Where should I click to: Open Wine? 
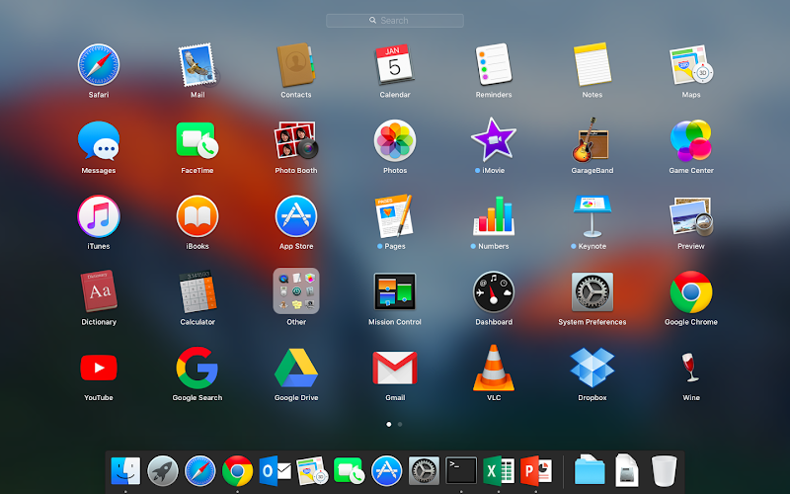coord(689,367)
